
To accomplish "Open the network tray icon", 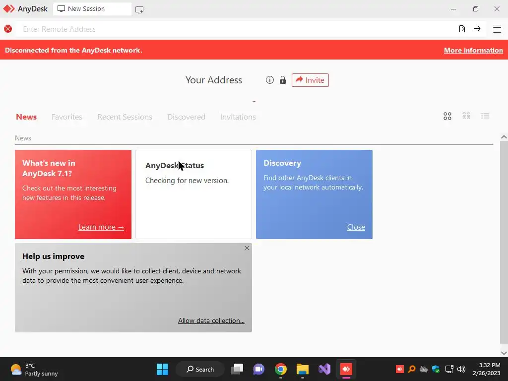I will tap(449, 369).
